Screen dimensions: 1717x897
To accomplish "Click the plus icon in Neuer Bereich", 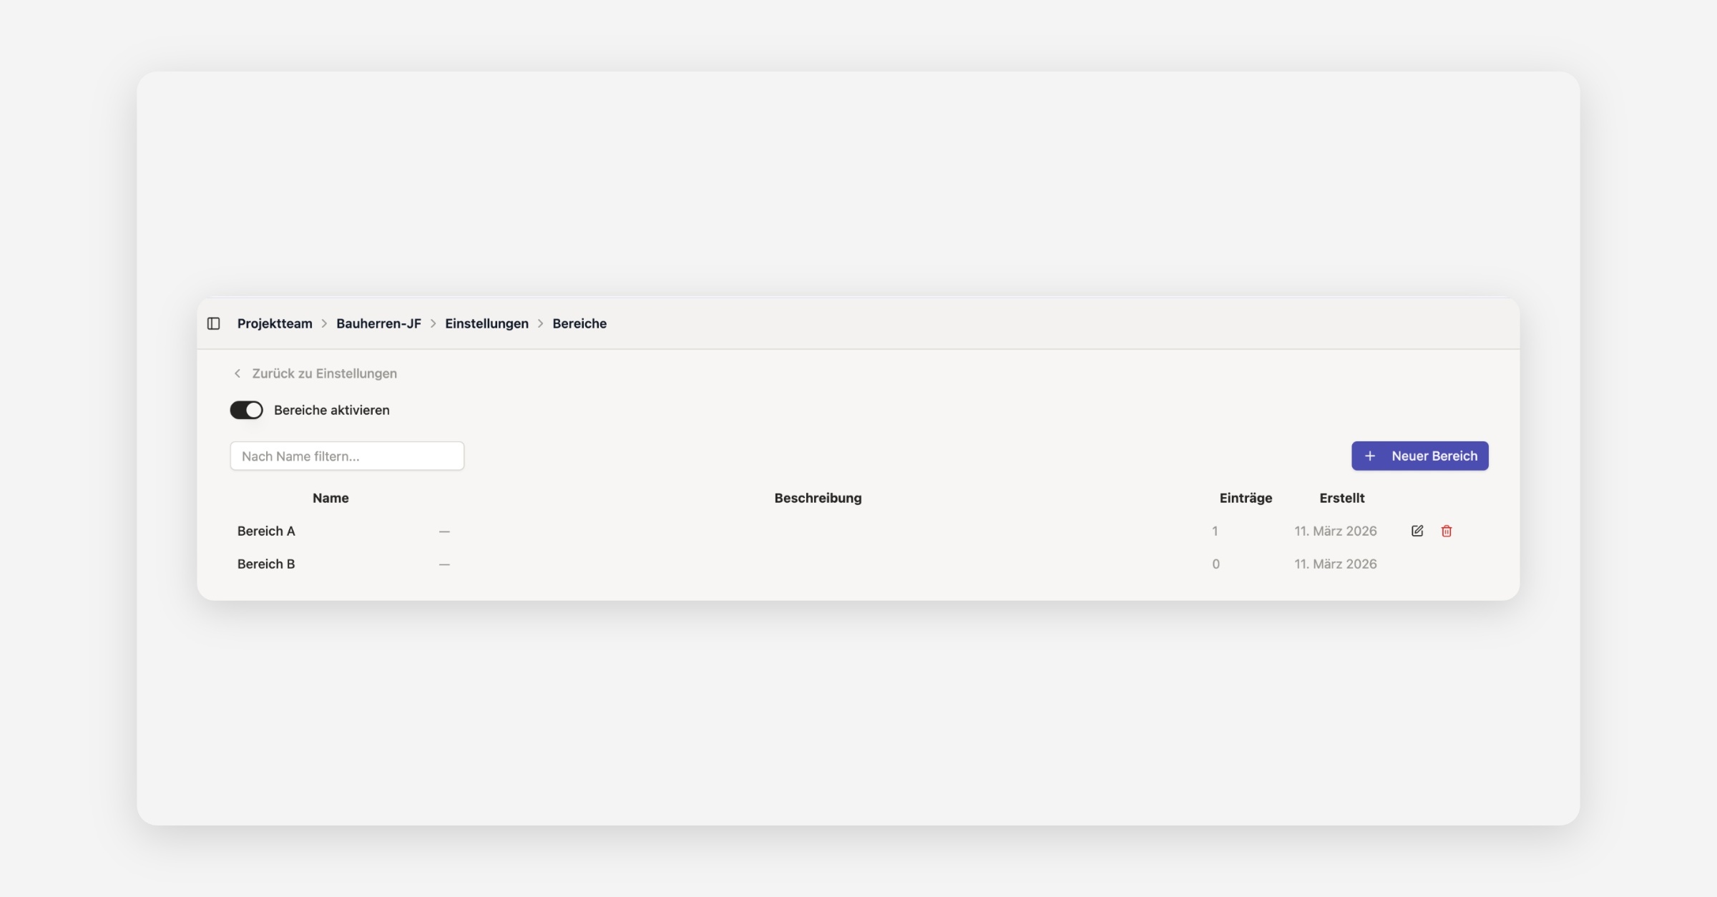I will pyautogui.click(x=1369, y=456).
